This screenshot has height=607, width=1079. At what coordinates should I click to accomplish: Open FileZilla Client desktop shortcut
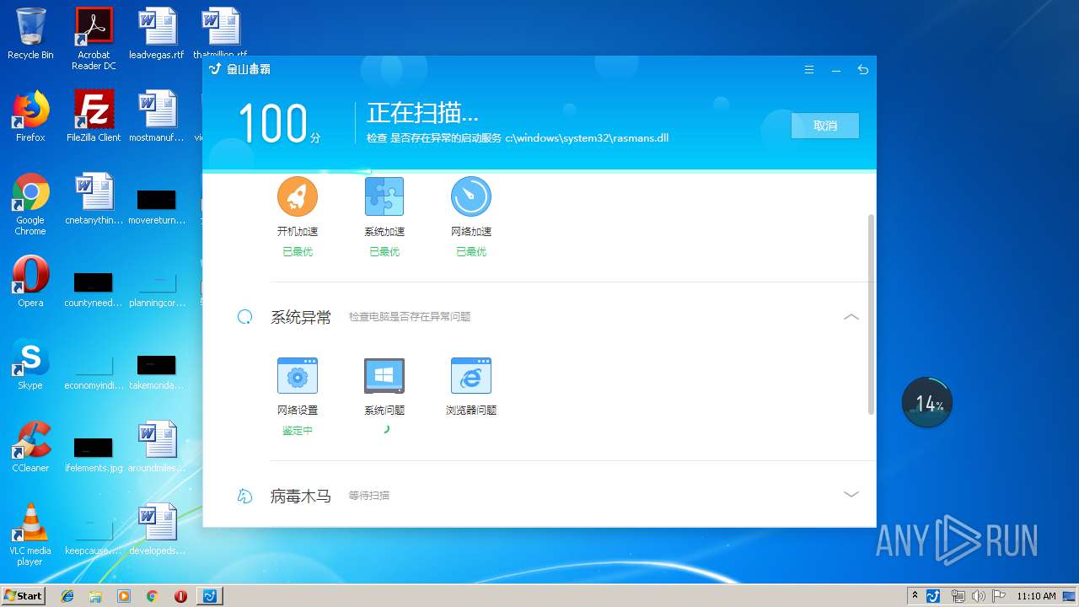[x=94, y=116]
